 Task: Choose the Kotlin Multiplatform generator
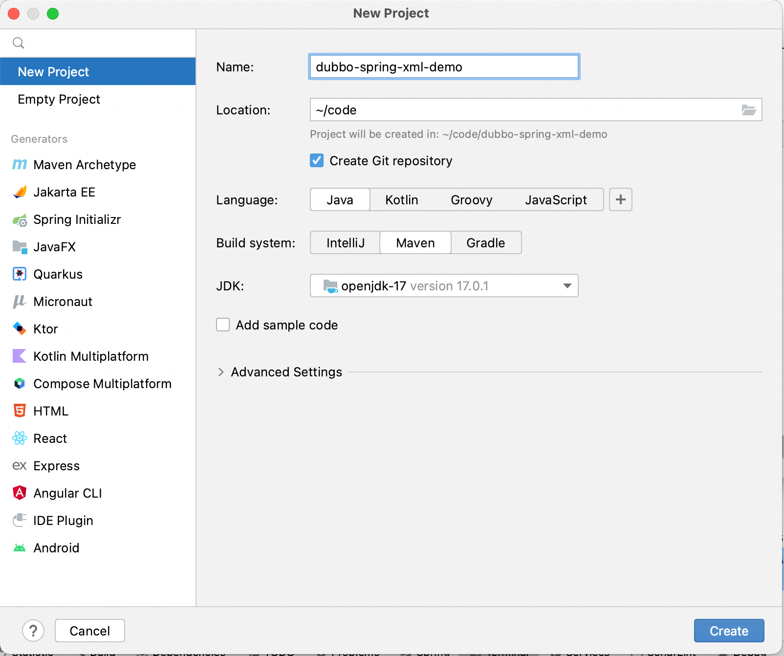91,356
